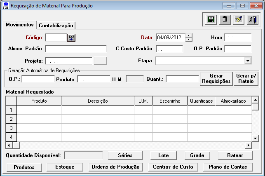265x176 pixels.
Task: Open the Código lookup icon button
Action: (x=72, y=38)
